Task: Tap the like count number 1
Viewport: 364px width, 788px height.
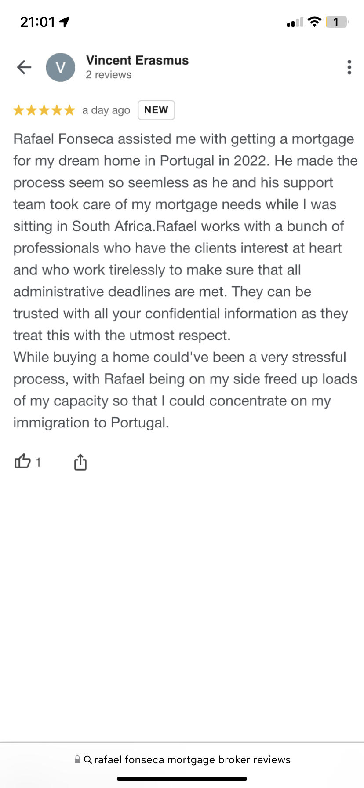Action: click(38, 462)
